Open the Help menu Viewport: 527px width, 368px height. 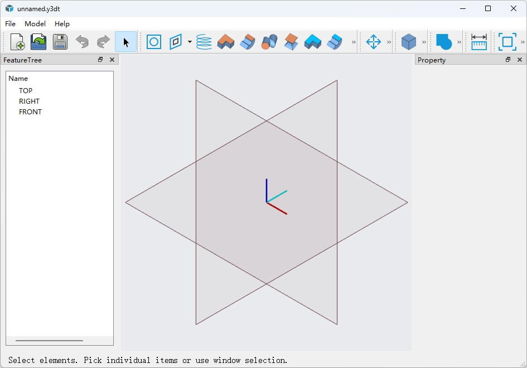(x=62, y=24)
